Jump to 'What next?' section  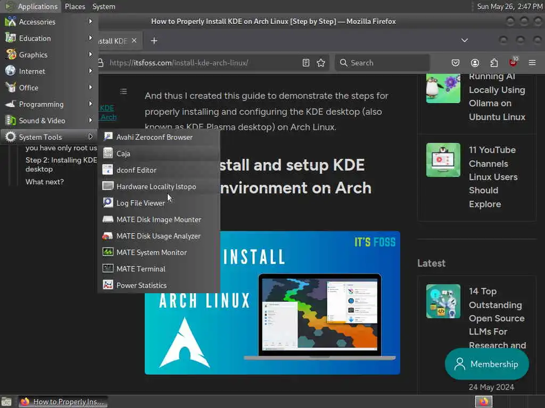45,182
